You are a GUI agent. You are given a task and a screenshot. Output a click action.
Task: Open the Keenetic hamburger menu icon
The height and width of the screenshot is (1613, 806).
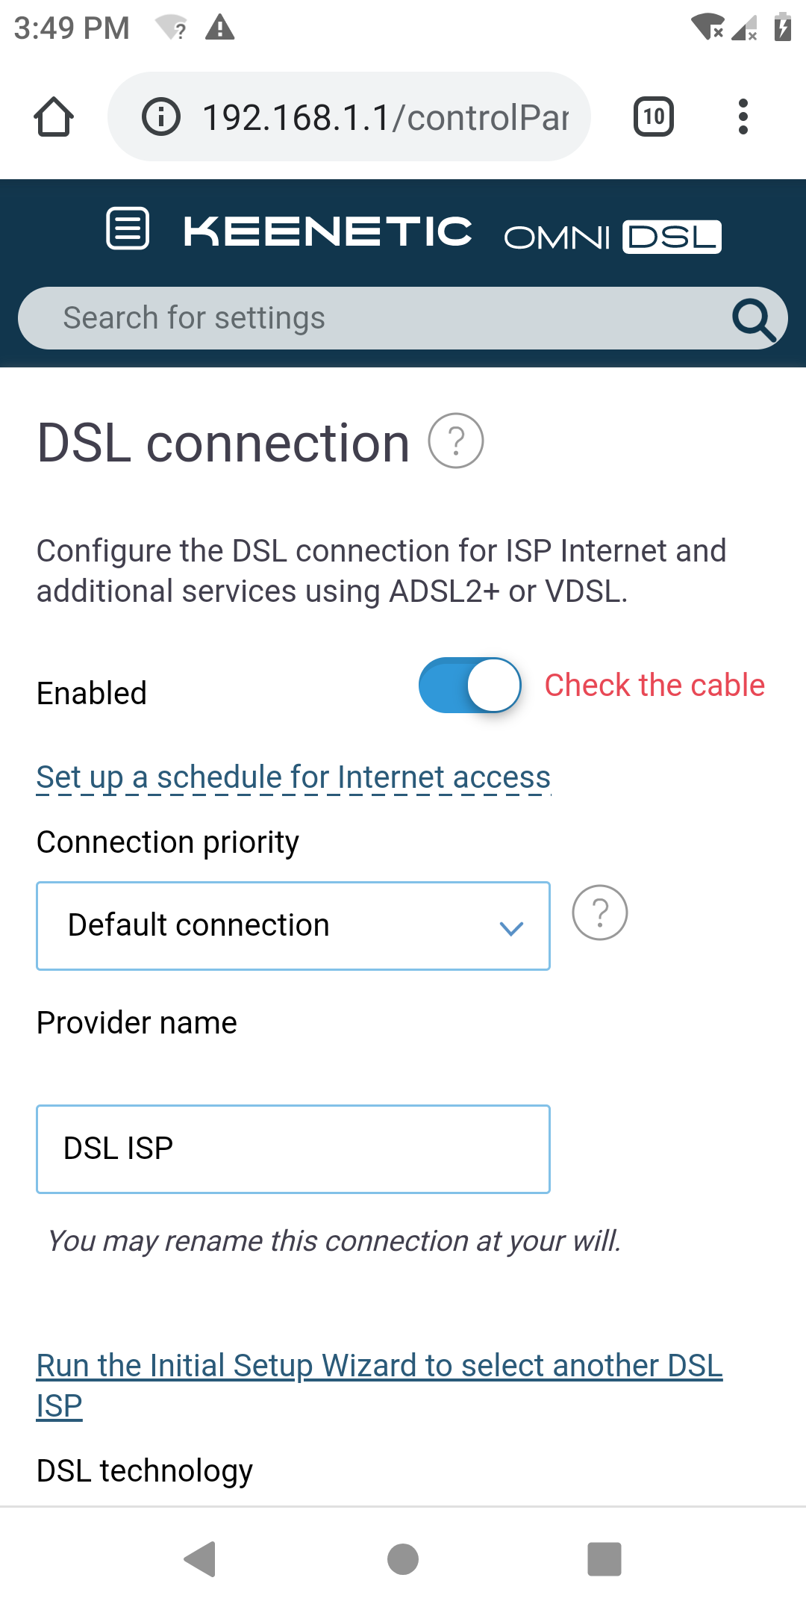[x=128, y=229]
